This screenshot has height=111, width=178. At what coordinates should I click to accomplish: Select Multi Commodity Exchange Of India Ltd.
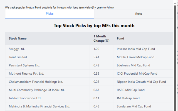pos(36,90)
